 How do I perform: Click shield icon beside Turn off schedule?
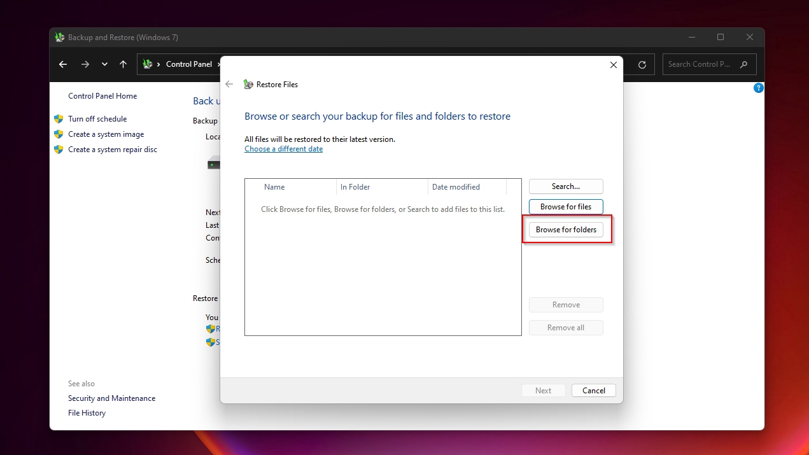[x=59, y=119]
